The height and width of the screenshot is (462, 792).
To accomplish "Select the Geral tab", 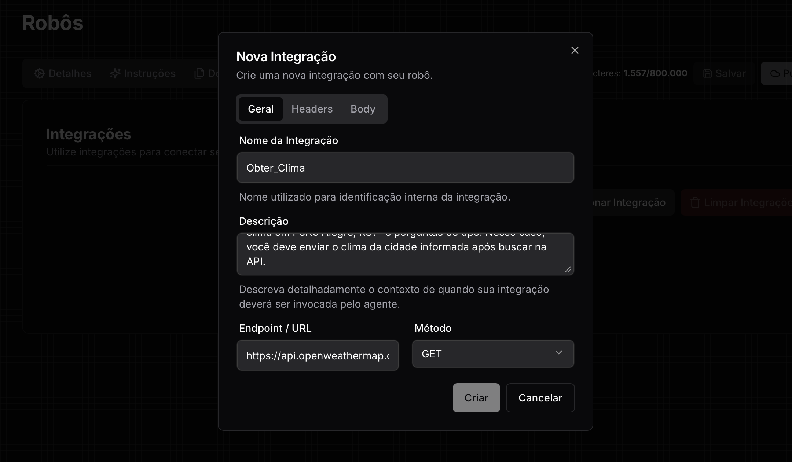I will (x=261, y=109).
